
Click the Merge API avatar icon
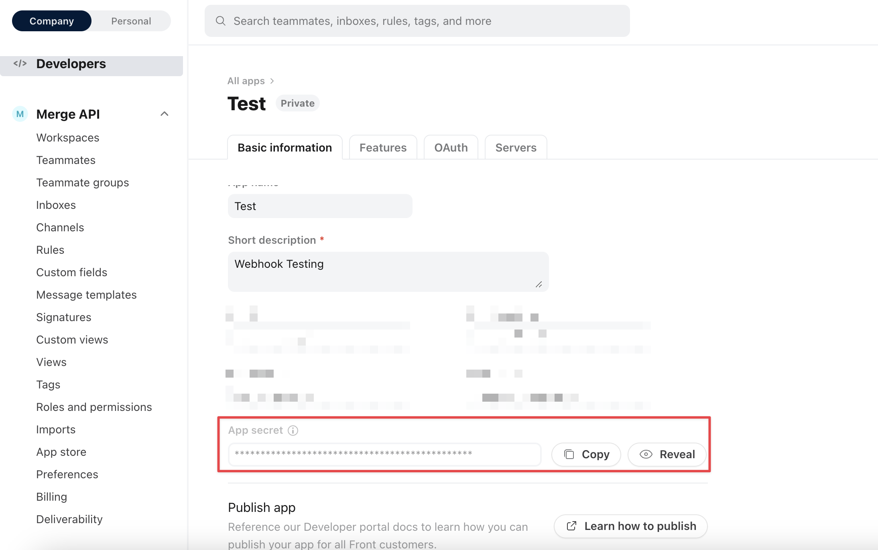pyautogui.click(x=20, y=114)
